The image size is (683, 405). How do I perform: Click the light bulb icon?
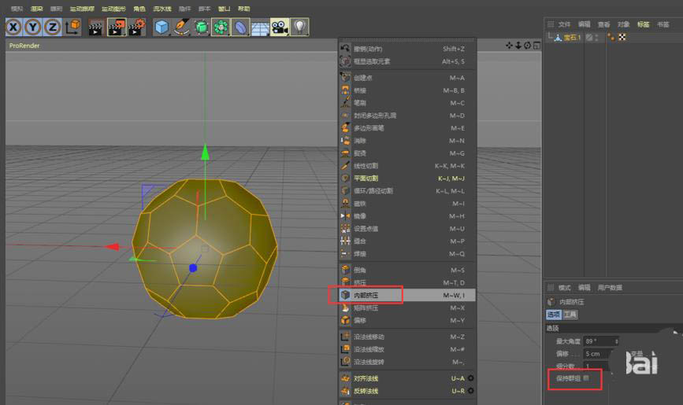299,28
